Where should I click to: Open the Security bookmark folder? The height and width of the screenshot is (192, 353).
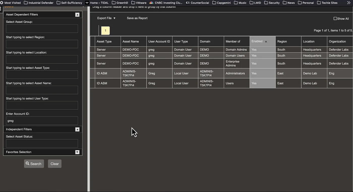point(272,3)
